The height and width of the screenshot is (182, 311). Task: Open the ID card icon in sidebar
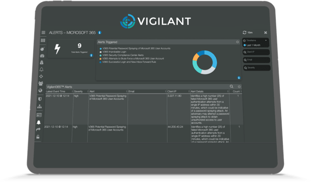(x=39, y=115)
